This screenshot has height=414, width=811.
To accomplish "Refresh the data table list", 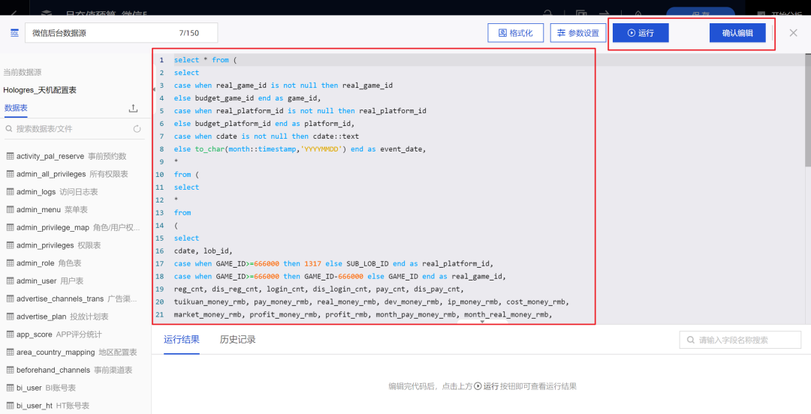I will coord(137,129).
